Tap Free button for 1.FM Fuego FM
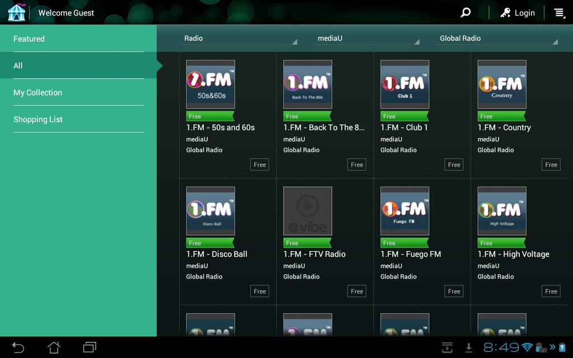 point(454,291)
